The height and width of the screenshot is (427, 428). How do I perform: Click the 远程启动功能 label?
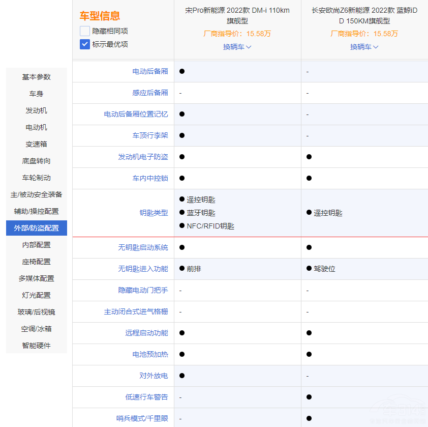148,333
